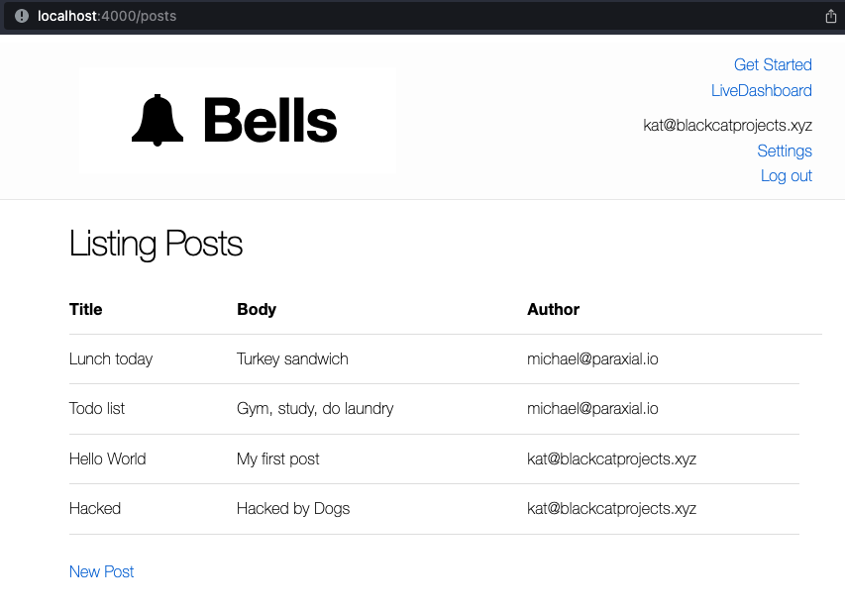Open the Settings link

785,151
